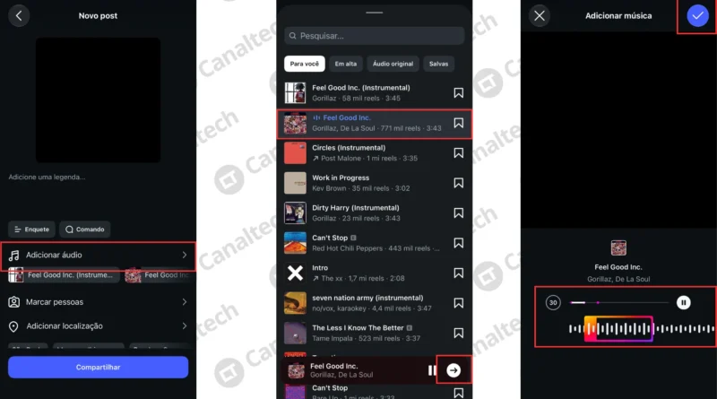Save Circles (Instrumental) with its bookmark icon
Viewport: 717px width, 399px height.
tap(458, 152)
